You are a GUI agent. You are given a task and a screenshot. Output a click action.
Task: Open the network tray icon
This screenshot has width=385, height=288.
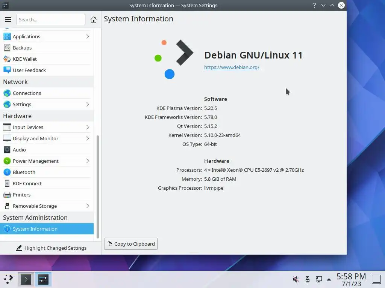[319, 279]
